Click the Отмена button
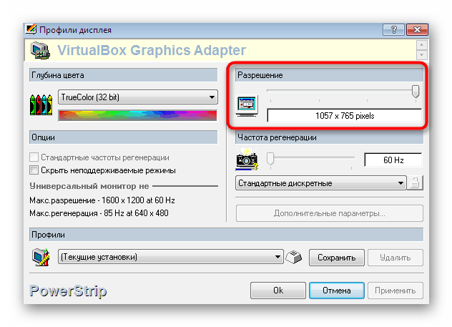The image size is (452, 327). pos(337,291)
